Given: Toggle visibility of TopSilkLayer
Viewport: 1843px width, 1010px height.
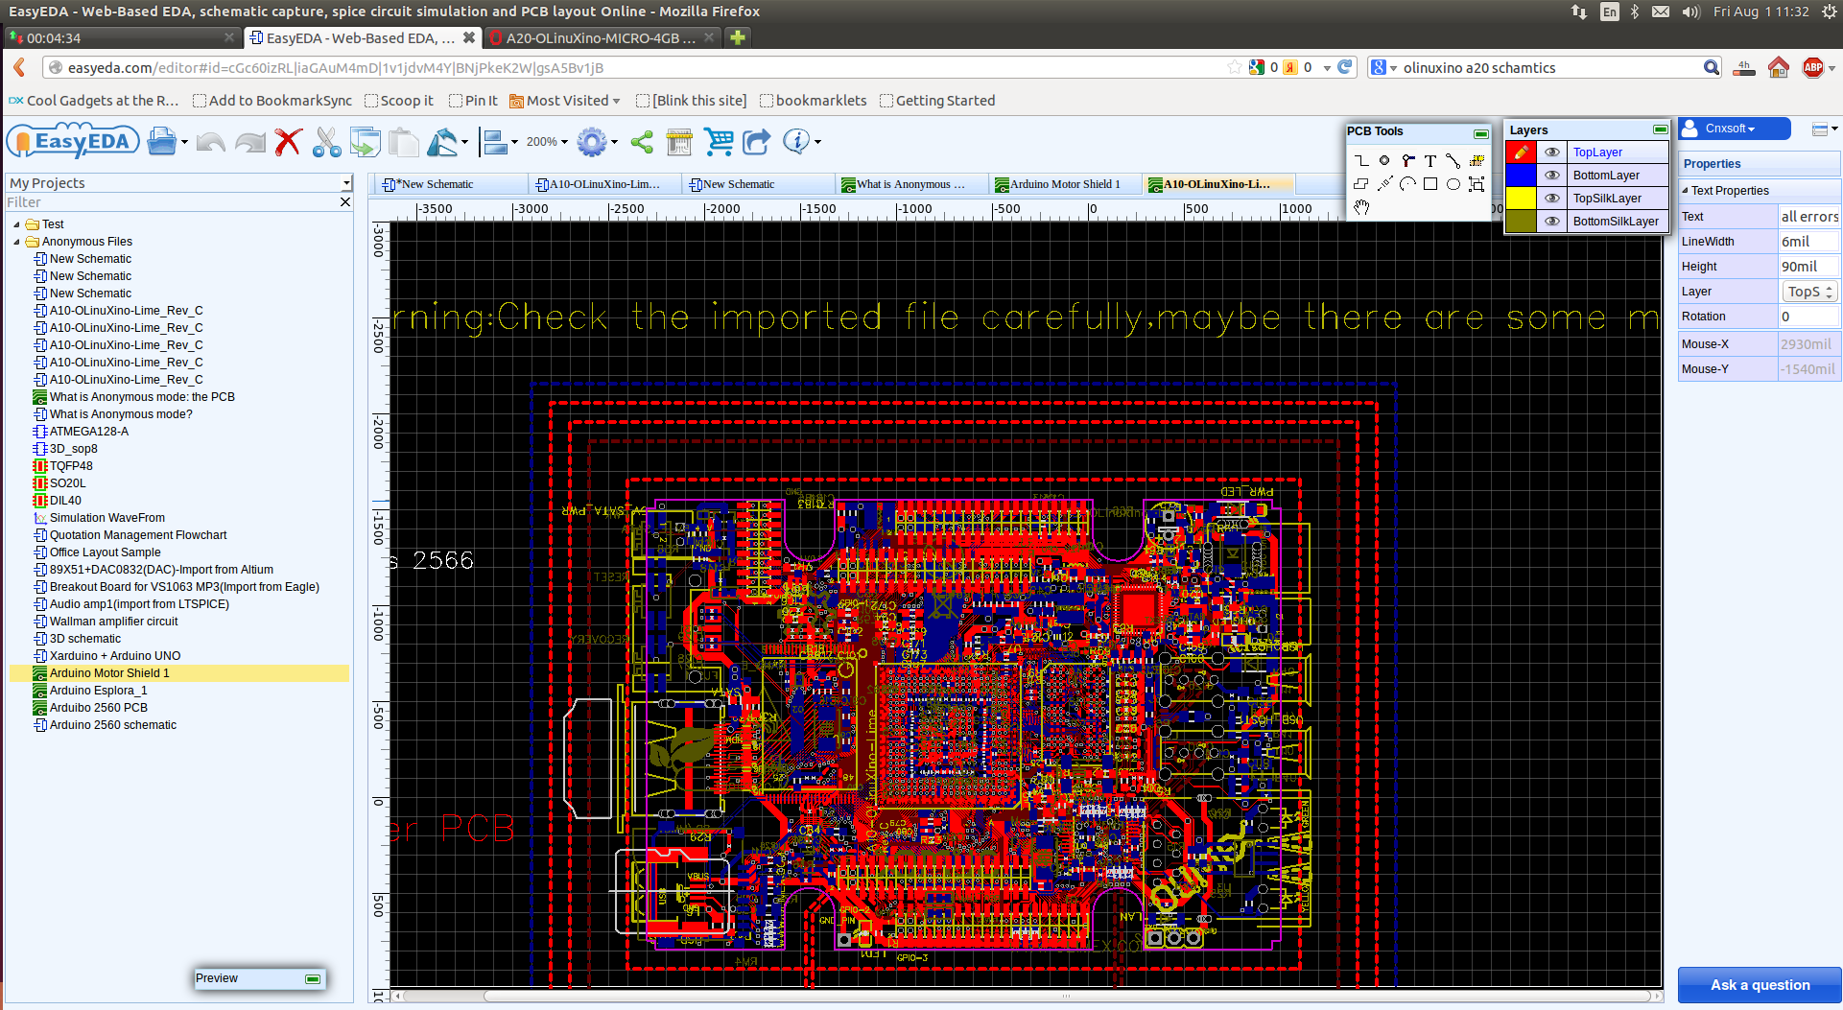Looking at the screenshot, I should [x=1551, y=199].
